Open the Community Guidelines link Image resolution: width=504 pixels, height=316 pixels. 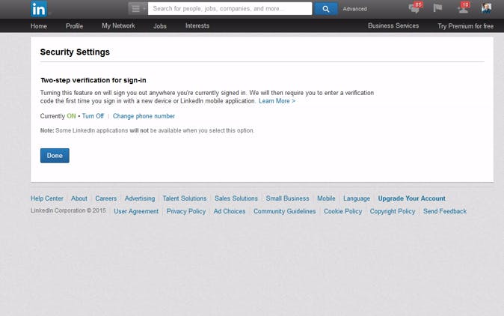[x=285, y=211]
